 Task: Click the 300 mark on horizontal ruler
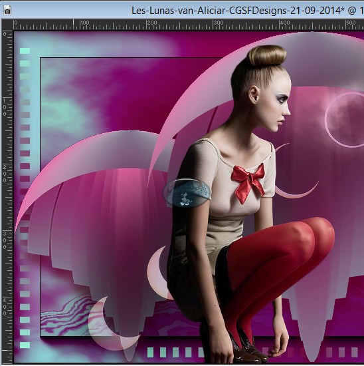coord(219,23)
